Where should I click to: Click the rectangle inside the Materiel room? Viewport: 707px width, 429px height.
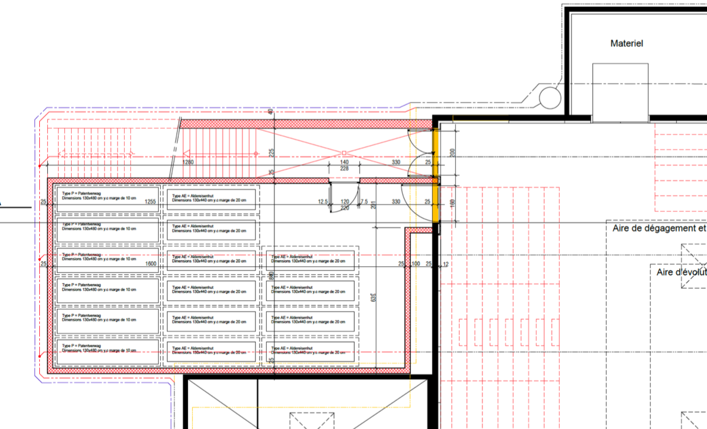[x=620, y=93]
